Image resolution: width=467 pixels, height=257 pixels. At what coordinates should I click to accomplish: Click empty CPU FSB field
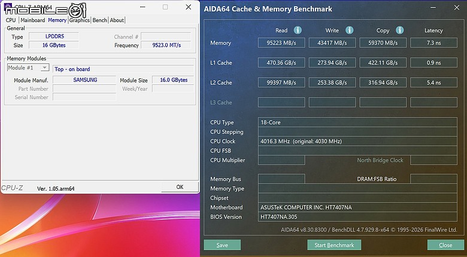click(357, 151)
